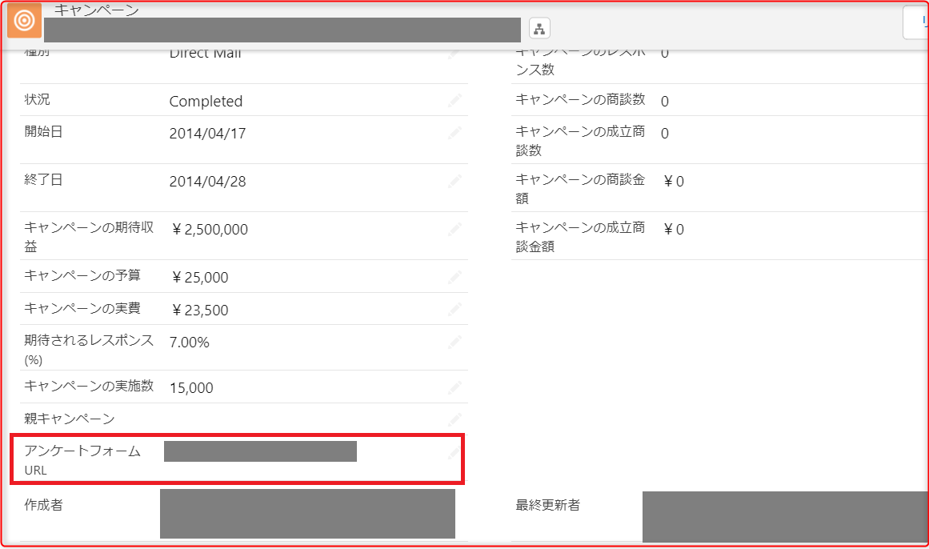Edit the Direct Mail type pencil icon
Viewport: 929px width, 549px height.
tap(454, 54)
